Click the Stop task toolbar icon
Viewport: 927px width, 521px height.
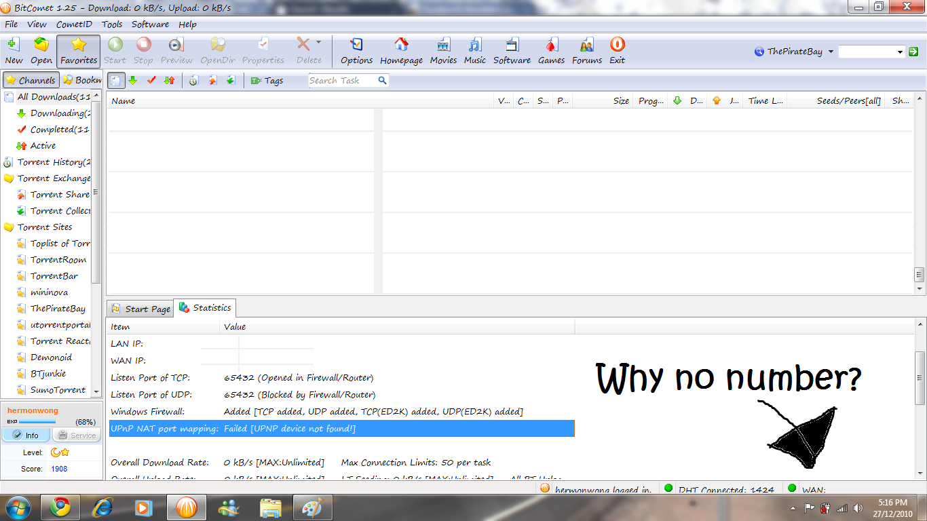click(143, 51)
